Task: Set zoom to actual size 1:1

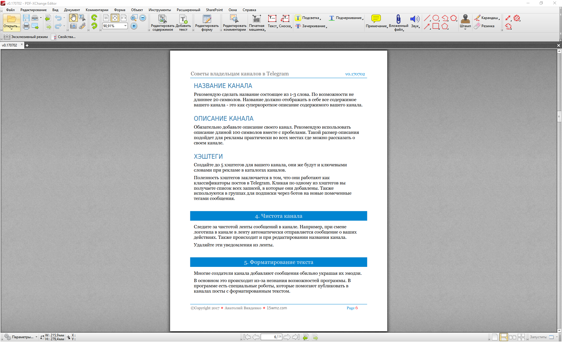Action: [106, 18]
